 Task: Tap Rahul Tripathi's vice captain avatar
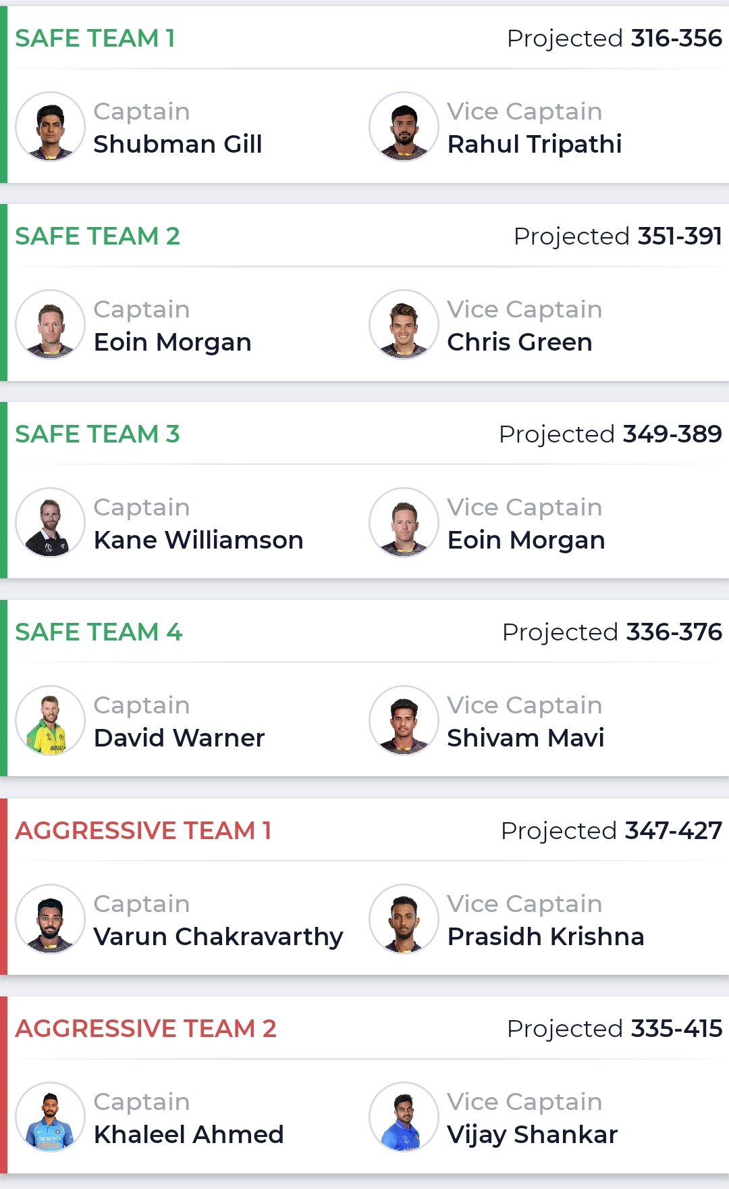click(x=404, y=126)
